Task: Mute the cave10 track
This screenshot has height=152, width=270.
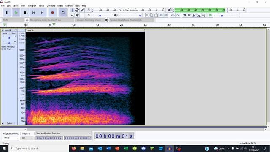Action: point(5,33)
